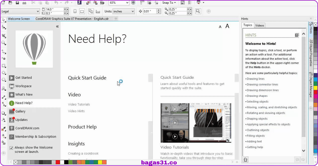Click the Hints help question icon

297,35
